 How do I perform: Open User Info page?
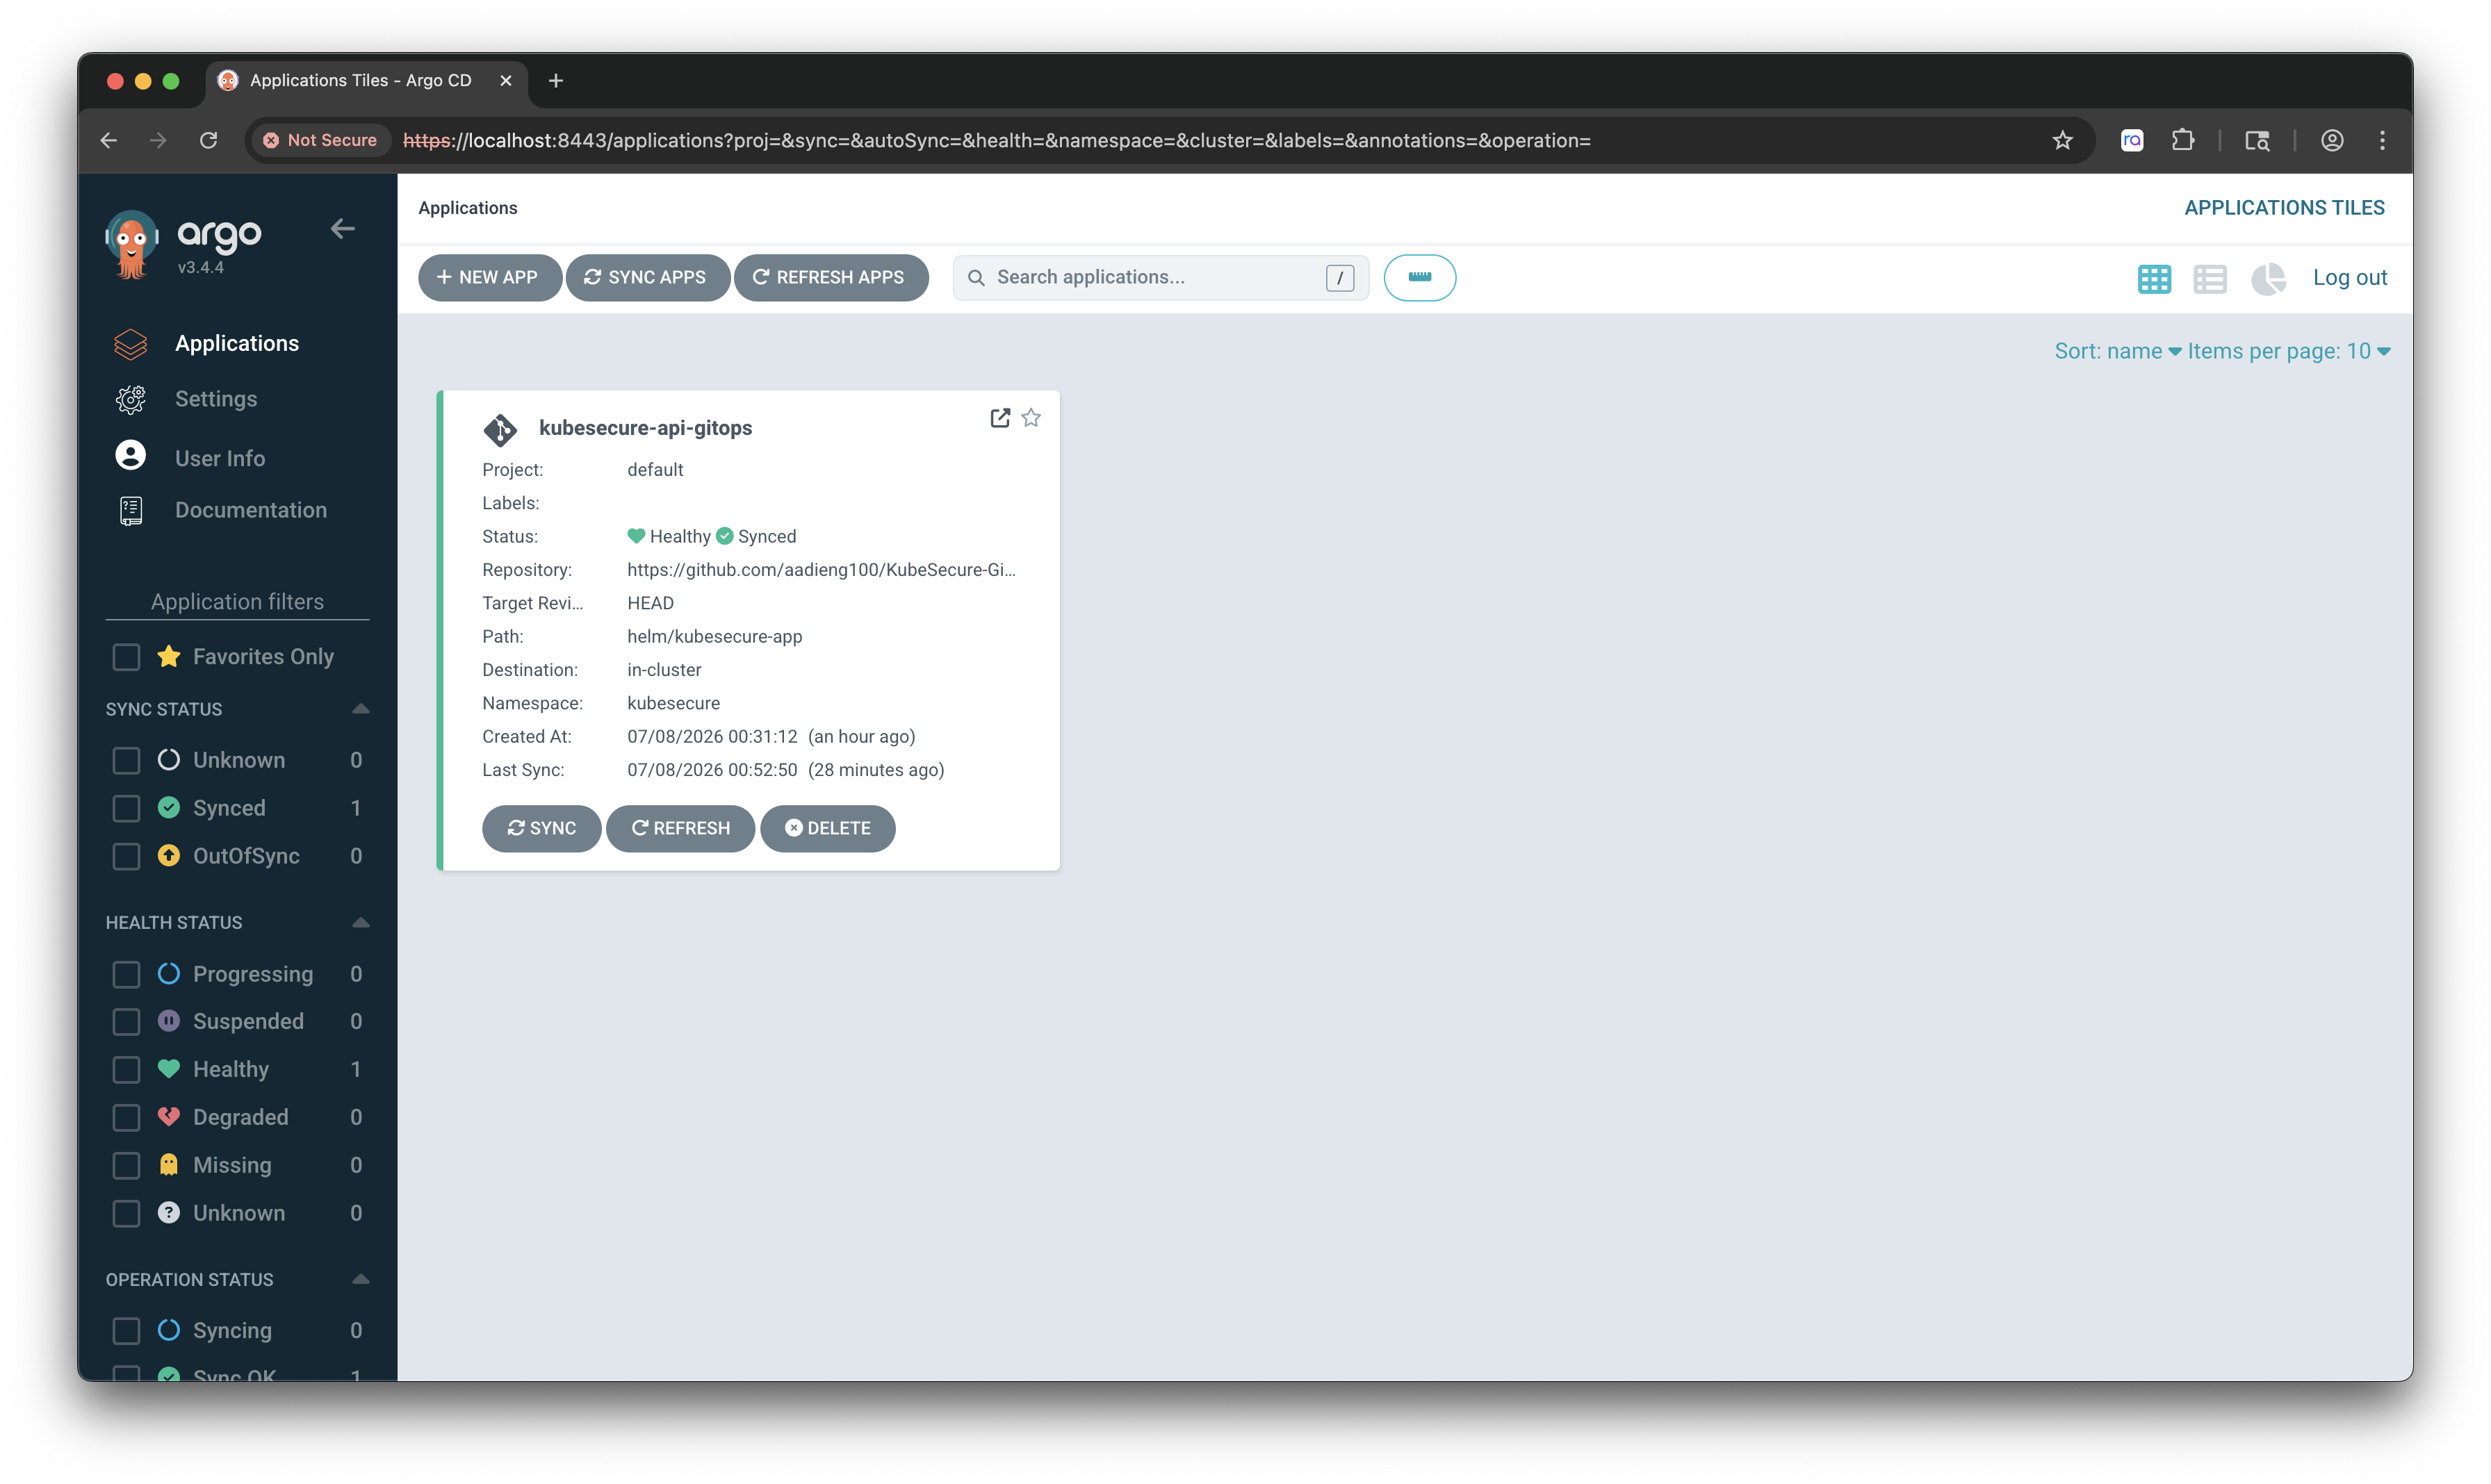tap(220, 458)
